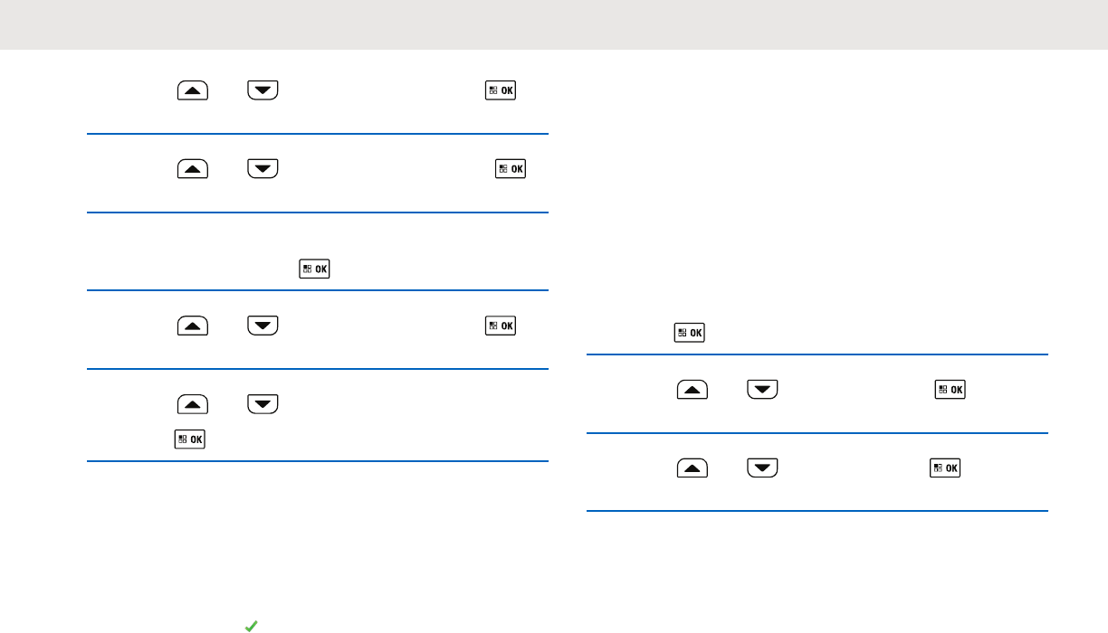1108x633 pixels.
Task: Click the up arrow in the fourth left-column row
Action: point(193,325)
